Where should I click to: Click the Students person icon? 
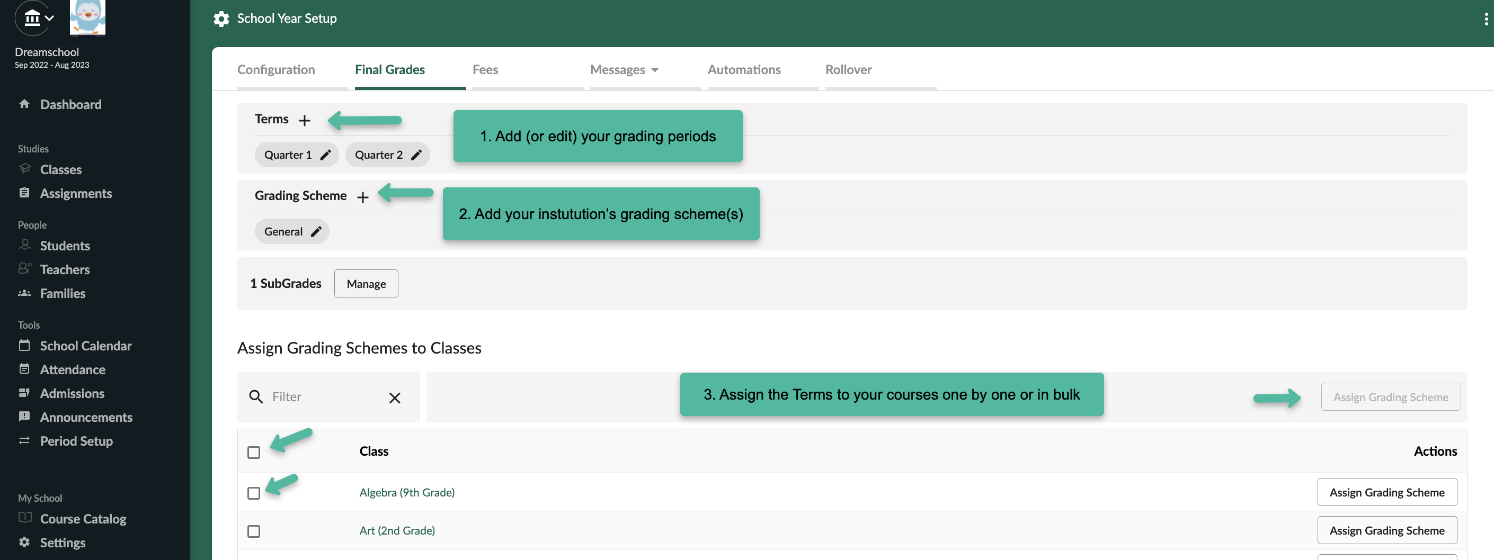[x=24, y=245]
